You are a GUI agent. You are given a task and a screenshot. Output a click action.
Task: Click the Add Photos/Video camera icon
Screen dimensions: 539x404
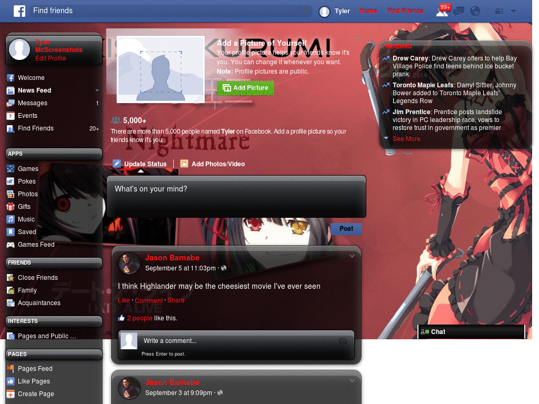pos(184,164)
